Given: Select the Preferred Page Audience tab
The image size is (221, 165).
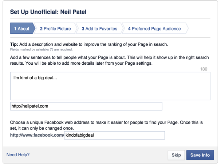Looking at the screenshot, I should point(154,29).
